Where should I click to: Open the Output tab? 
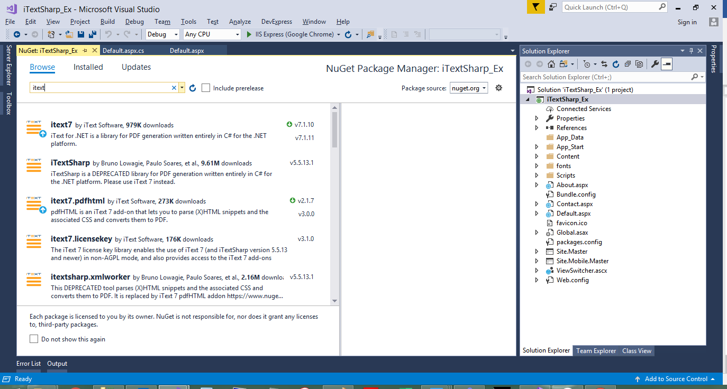click(x=57, y=364)
